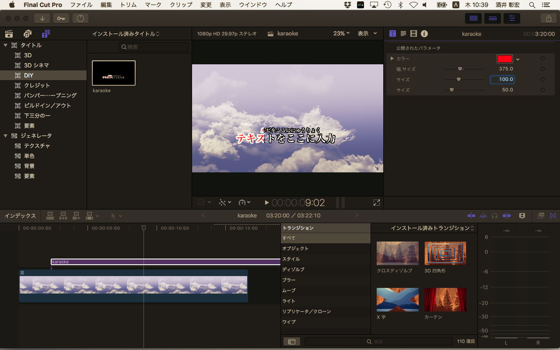
Task: Switch to the Text inspector icon
Action: pos(403,34)
